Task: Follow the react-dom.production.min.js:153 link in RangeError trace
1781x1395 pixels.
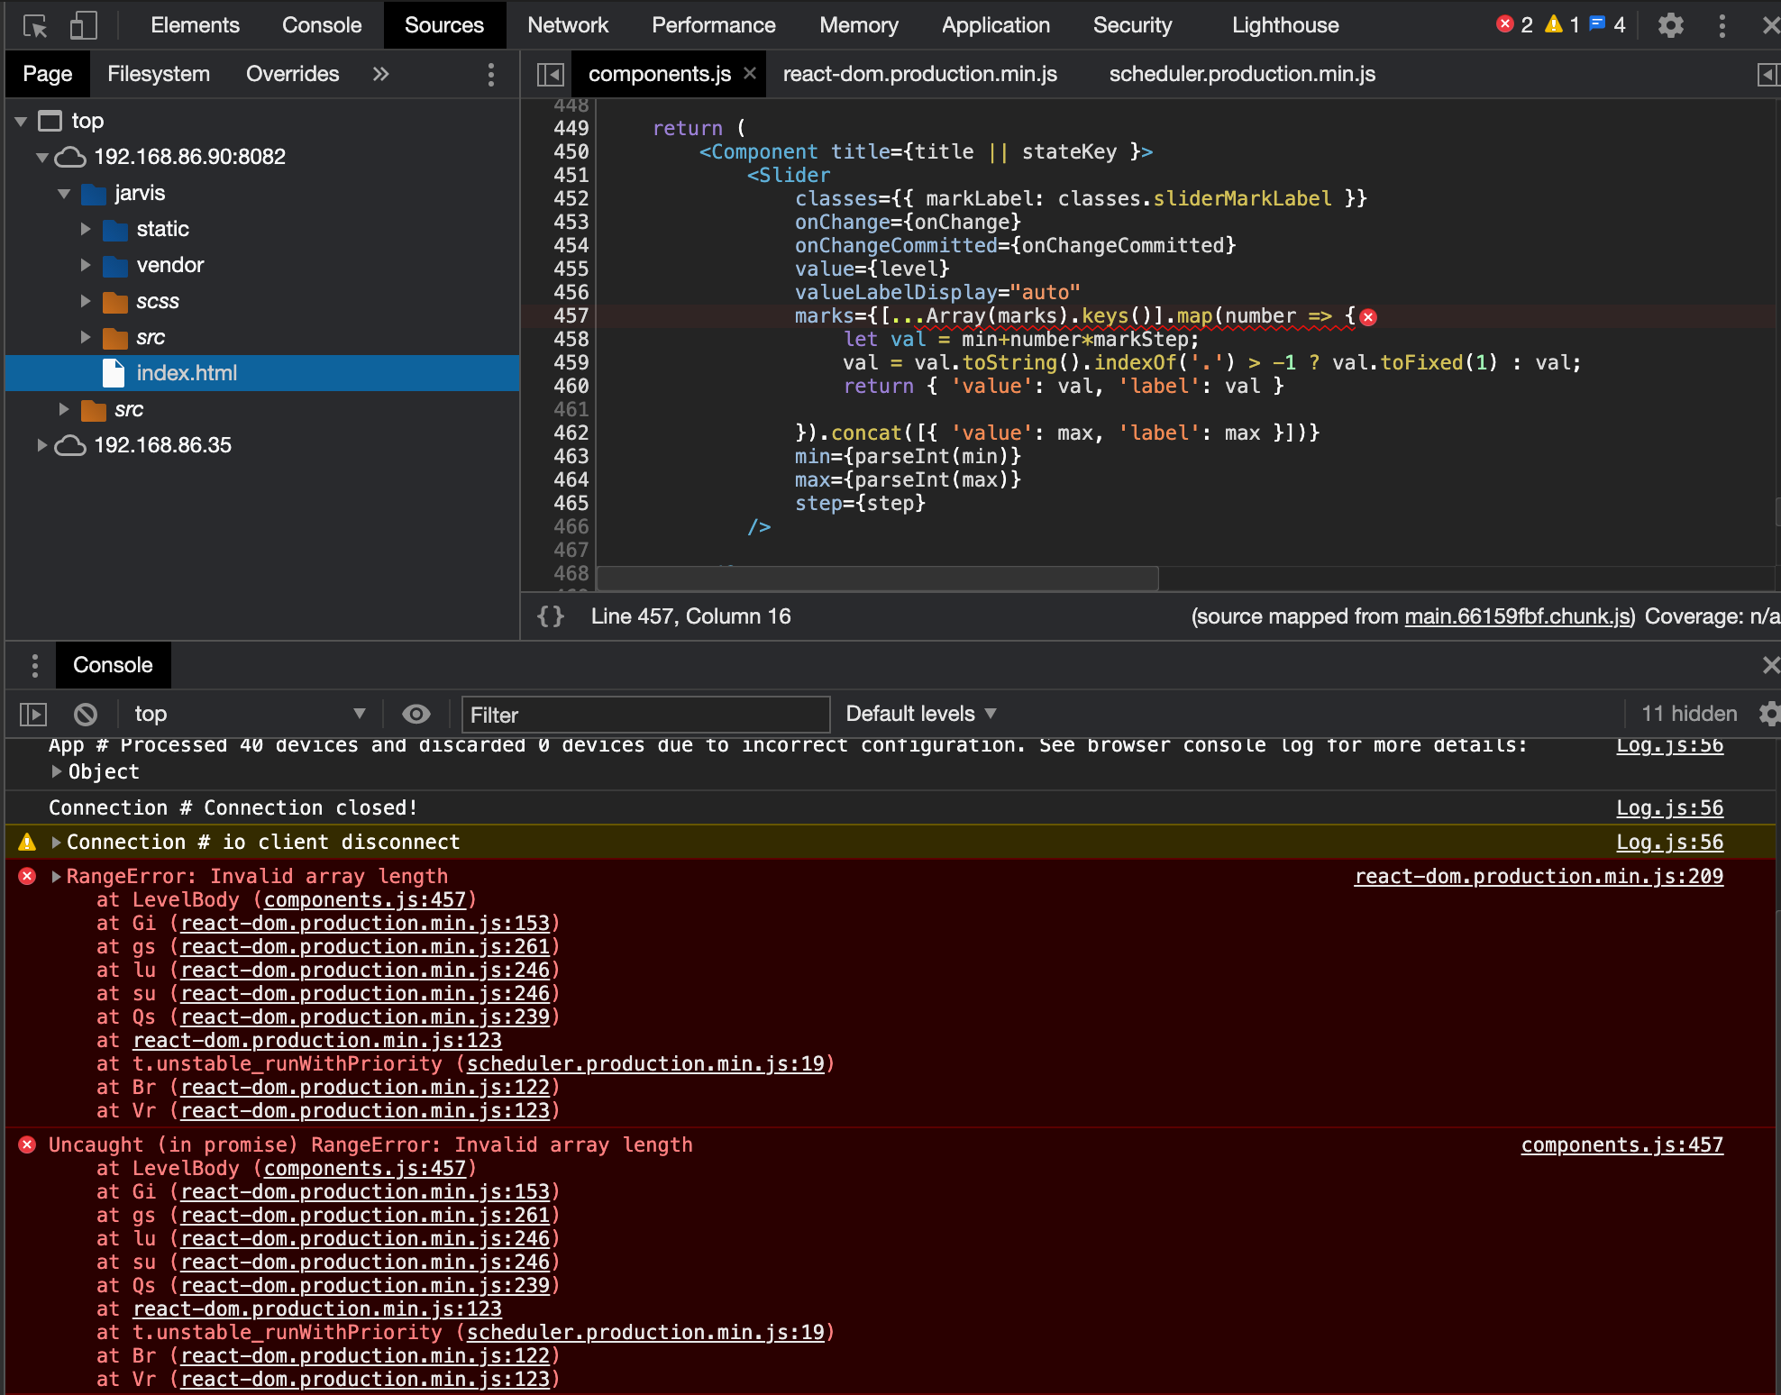Action: tap(365, 923)
